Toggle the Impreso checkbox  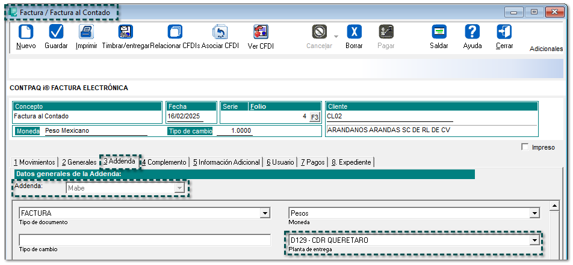tap(525, 147)
